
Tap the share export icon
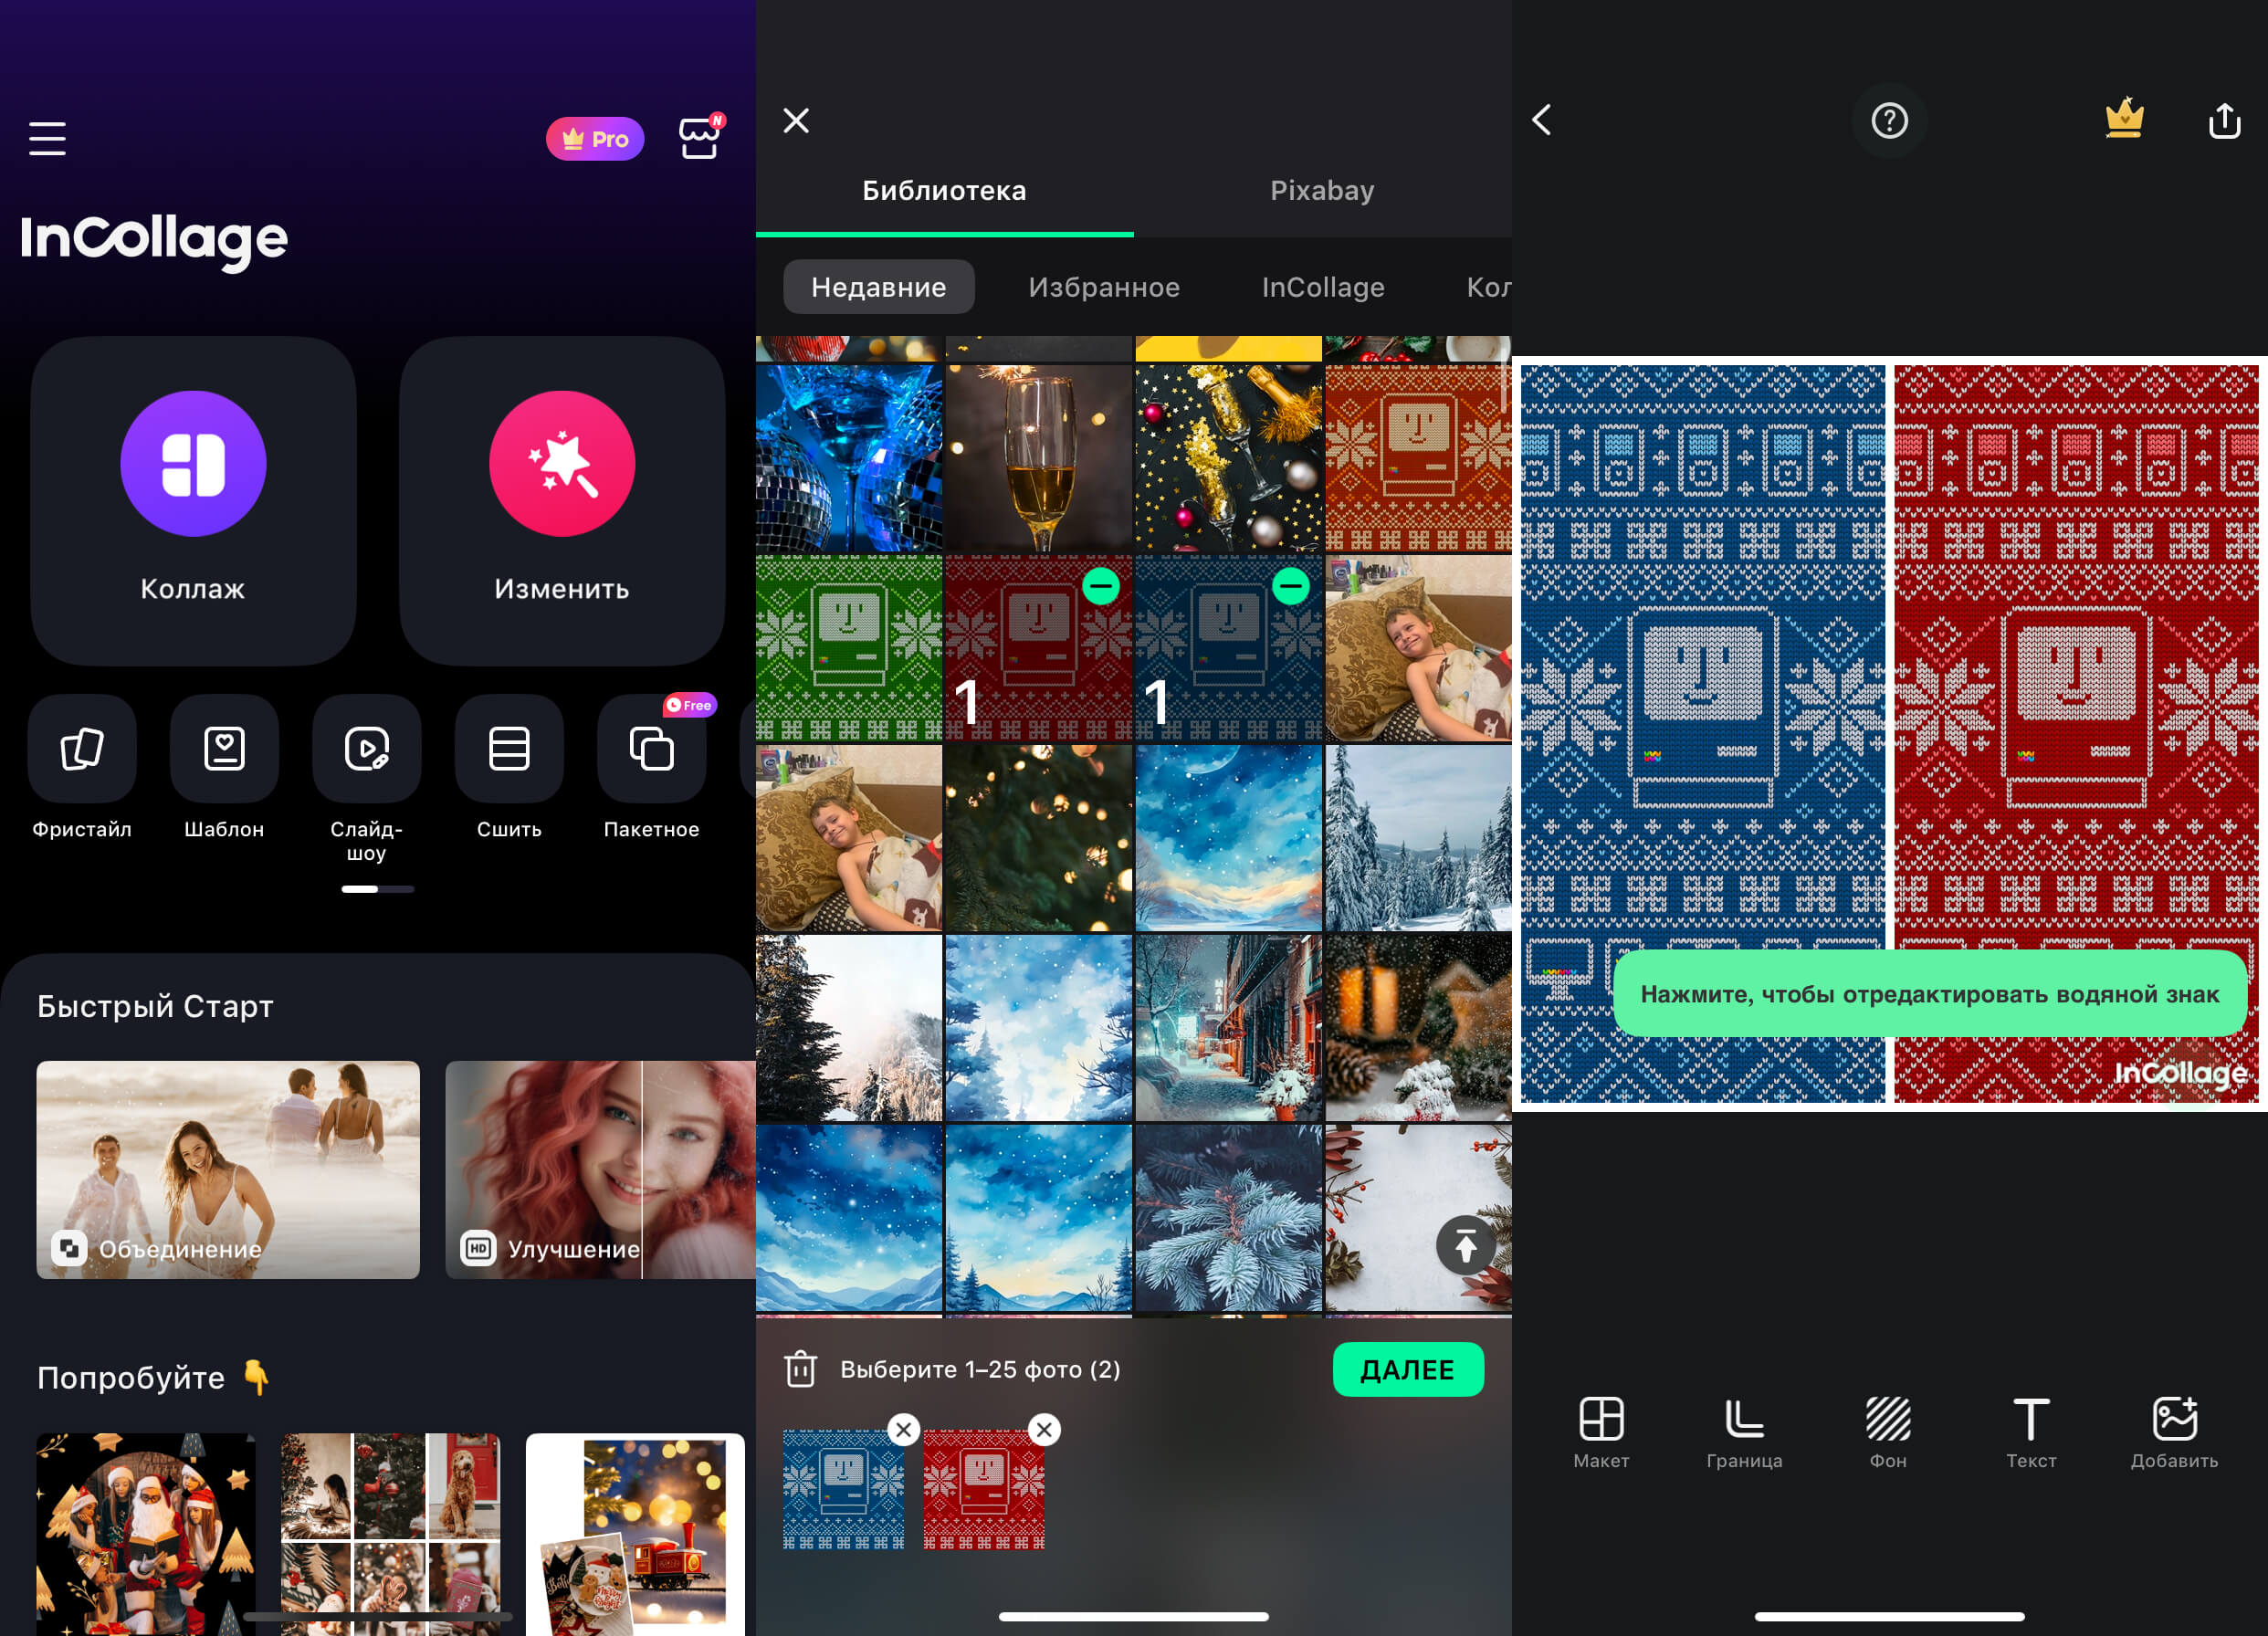click(2224, 120)
